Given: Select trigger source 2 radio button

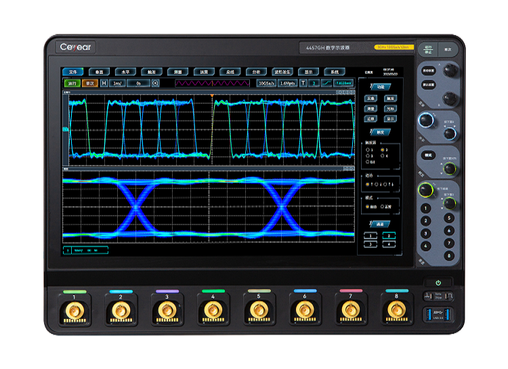Looking at the screenshot, I should tap(383, 150).
